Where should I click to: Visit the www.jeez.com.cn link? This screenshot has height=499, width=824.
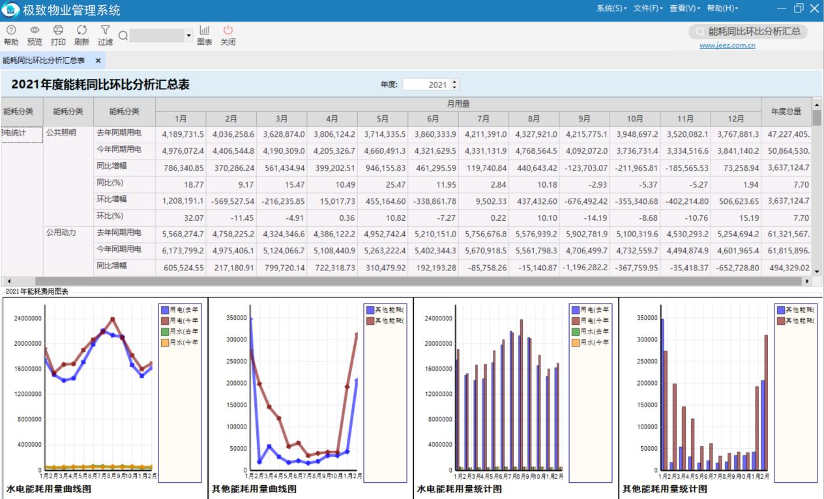pyautogui.click(x=727, y=46)
